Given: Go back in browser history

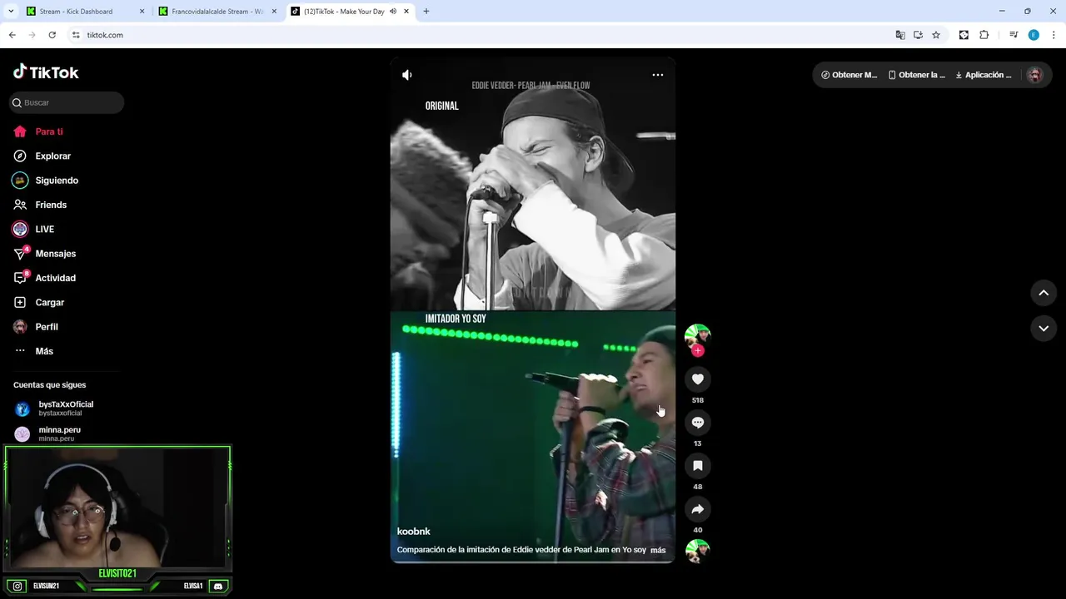Looking at the screenshot, I should pos(12,35).
